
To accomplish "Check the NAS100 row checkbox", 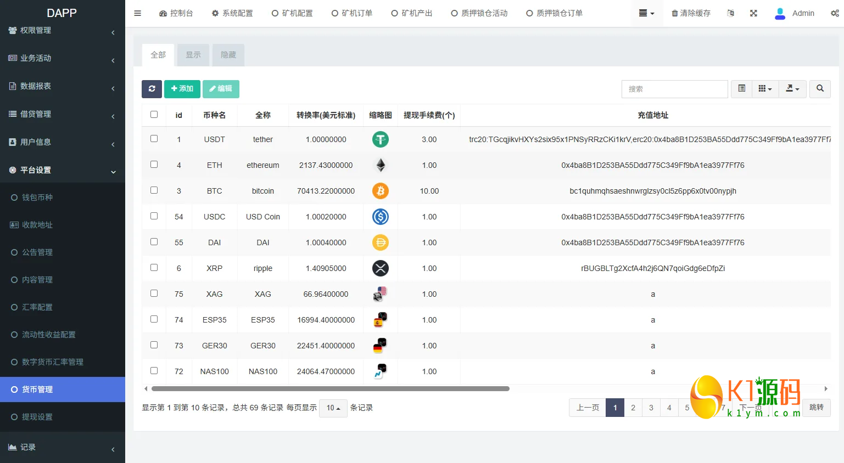I will (154, 371).
